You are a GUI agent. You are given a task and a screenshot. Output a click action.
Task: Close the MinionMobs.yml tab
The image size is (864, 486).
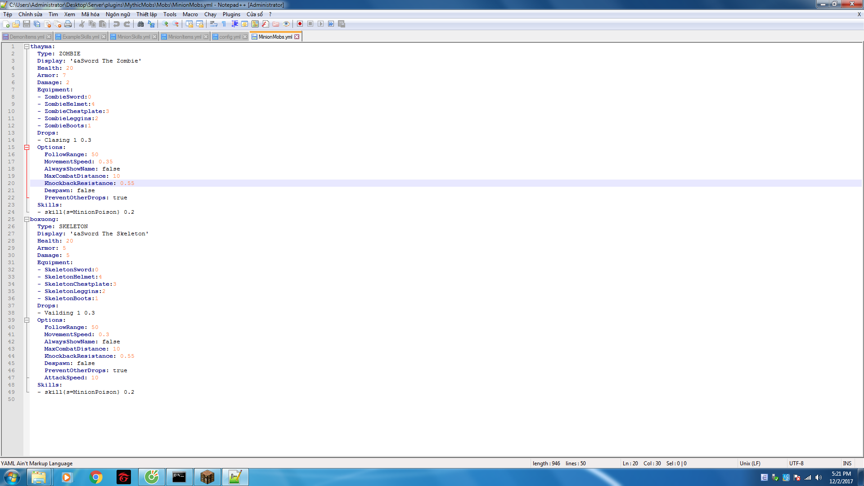click(x=297, y=37)
